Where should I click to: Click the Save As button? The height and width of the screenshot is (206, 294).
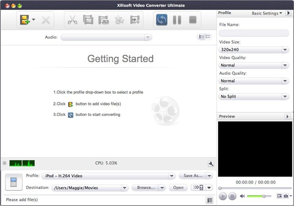(x=192, y=175)
